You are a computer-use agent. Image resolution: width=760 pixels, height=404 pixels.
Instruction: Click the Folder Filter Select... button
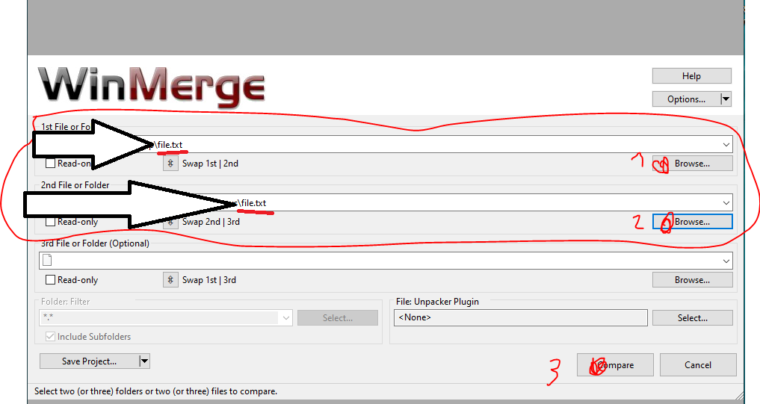pyautogui.click(x=337, y=318)
